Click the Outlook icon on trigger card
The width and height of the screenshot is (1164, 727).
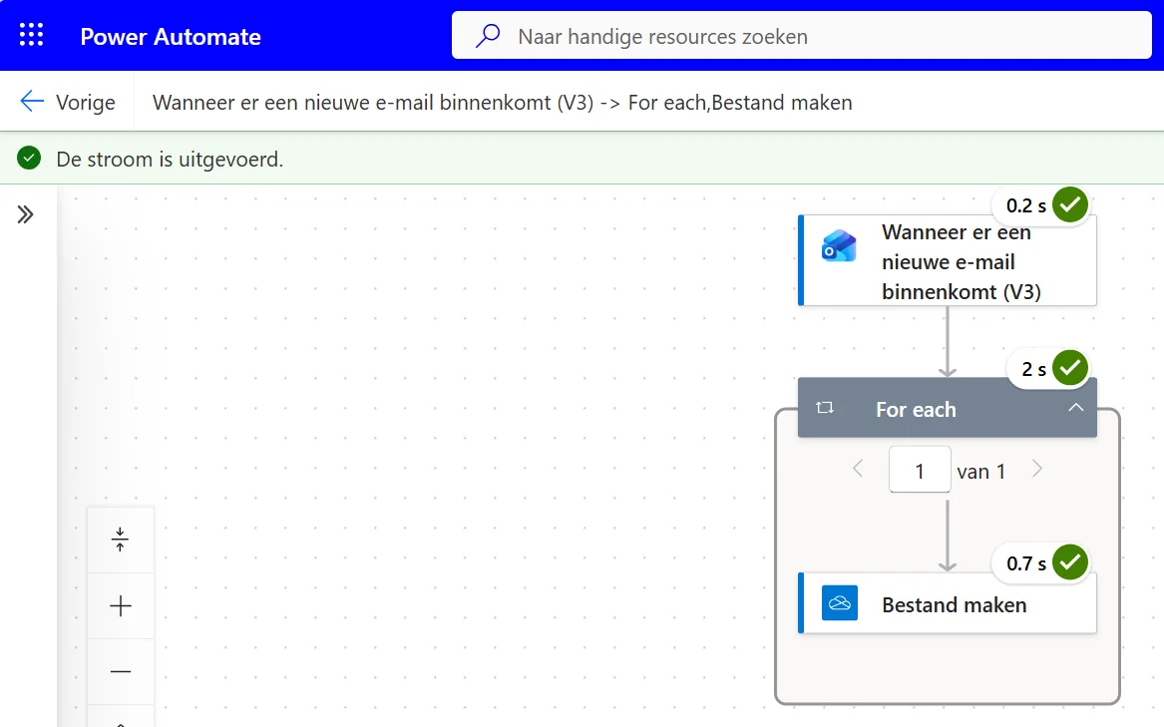point(839,246)
